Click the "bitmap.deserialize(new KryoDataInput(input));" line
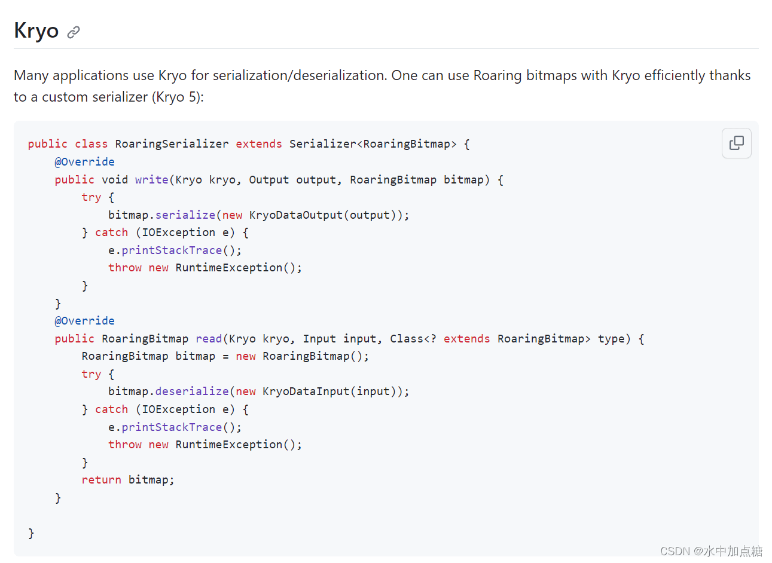Viewport: 772px width, 563px height. pyautogui.click(x=259, y=391)
